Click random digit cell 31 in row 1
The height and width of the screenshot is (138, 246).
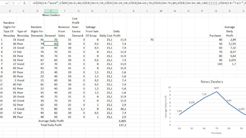coord(10,40)
